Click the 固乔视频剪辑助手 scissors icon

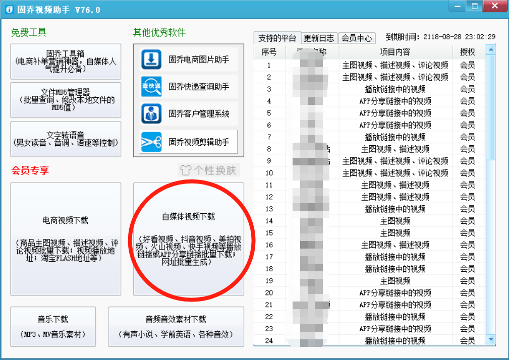tap(151, 142)
